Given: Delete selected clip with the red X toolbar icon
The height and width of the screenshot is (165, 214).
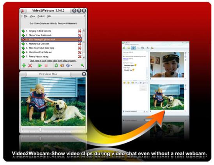Looking at the screenshot, I should [30, 65].
